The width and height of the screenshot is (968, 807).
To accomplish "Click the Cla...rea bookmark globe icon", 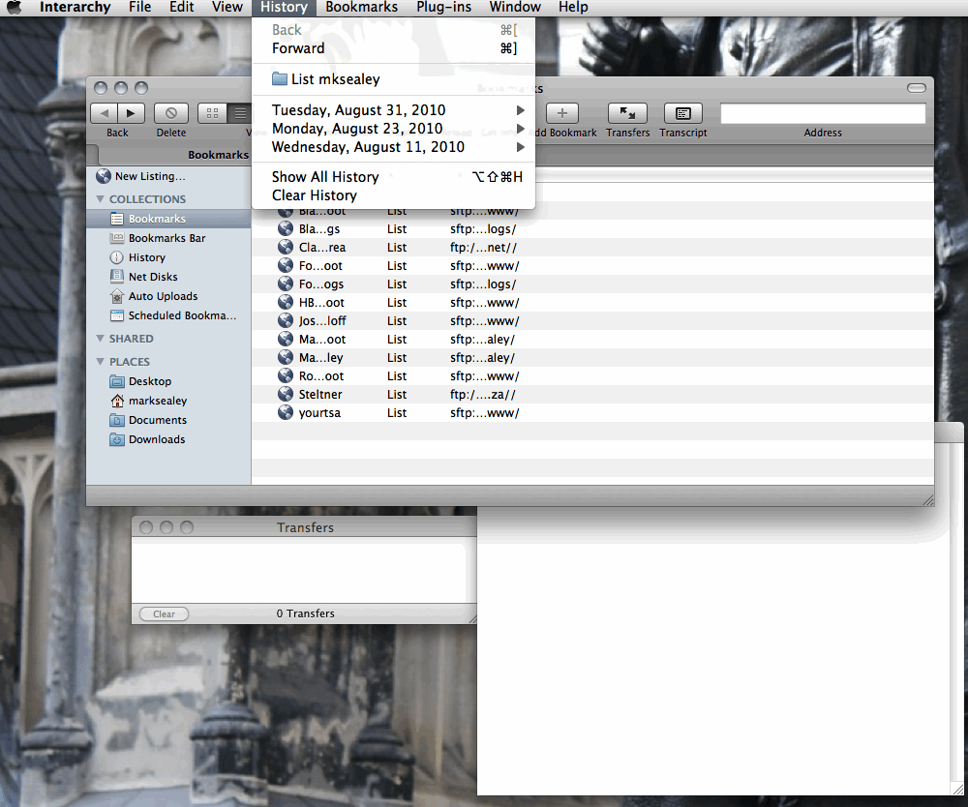I will pyautogui.click(x=286, y=248).
